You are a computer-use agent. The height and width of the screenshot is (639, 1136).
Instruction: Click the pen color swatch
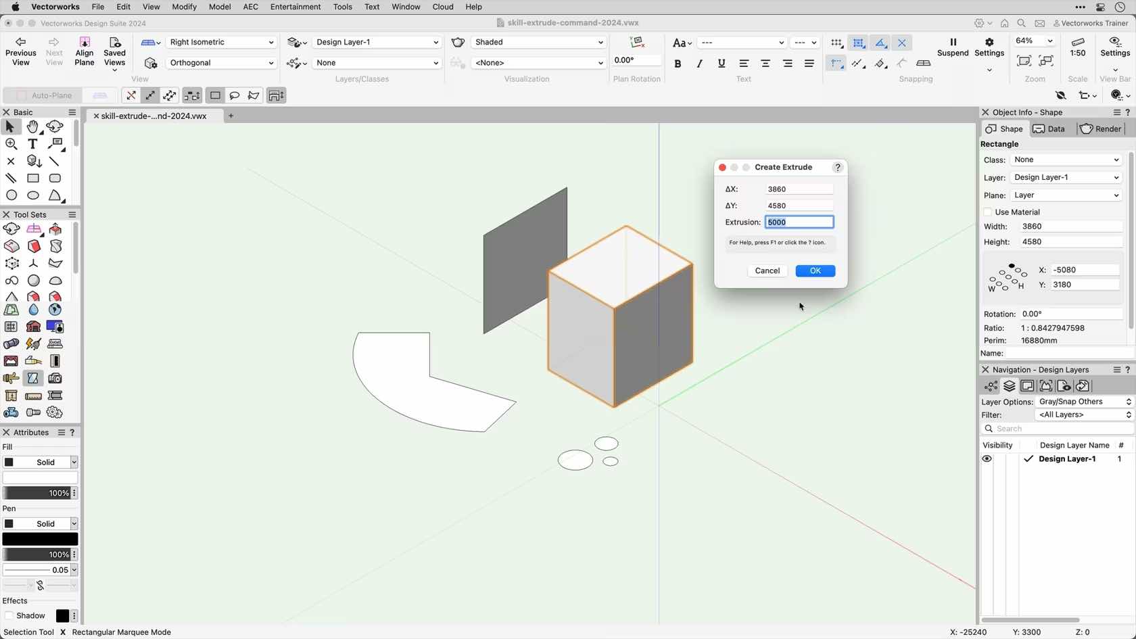40,539
